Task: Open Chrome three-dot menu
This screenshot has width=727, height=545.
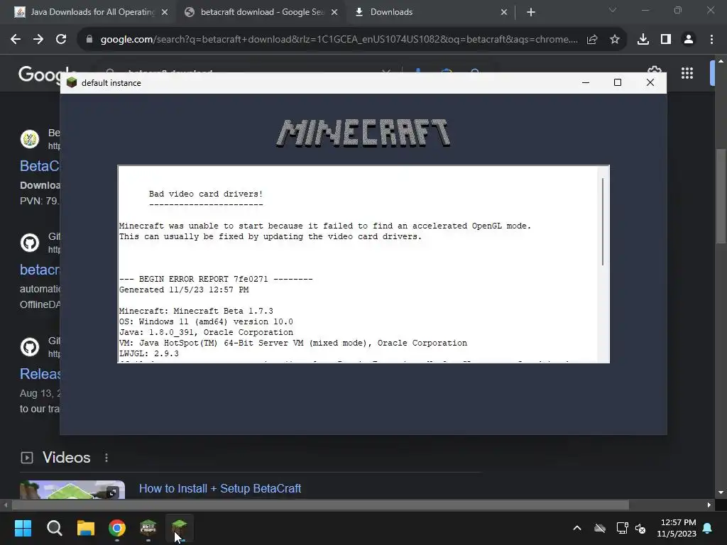Action: pos(711,40)
